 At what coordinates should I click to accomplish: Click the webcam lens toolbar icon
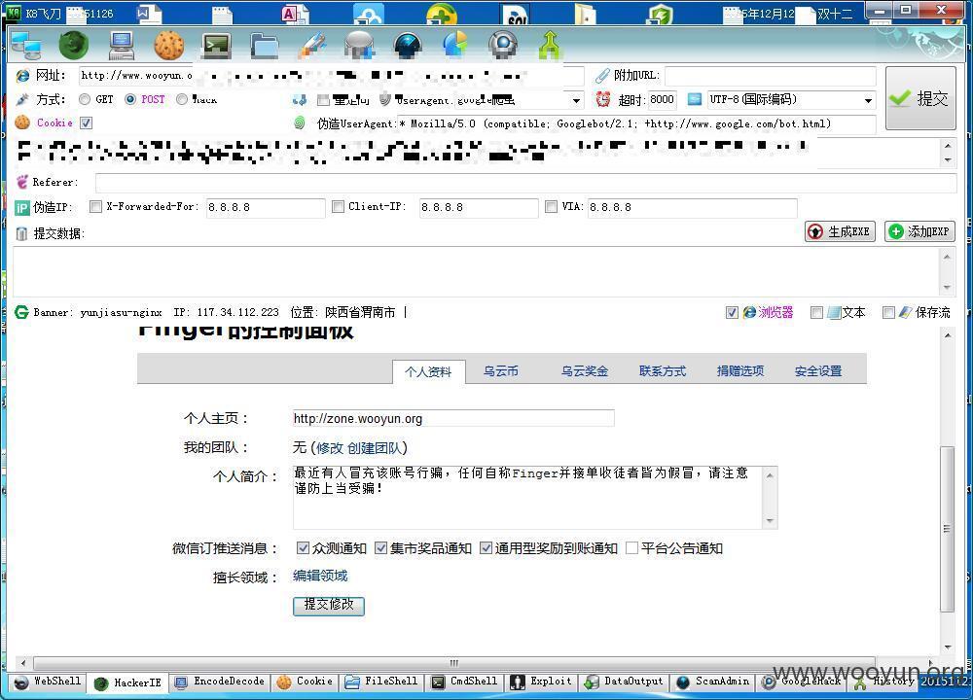[503, 46]
